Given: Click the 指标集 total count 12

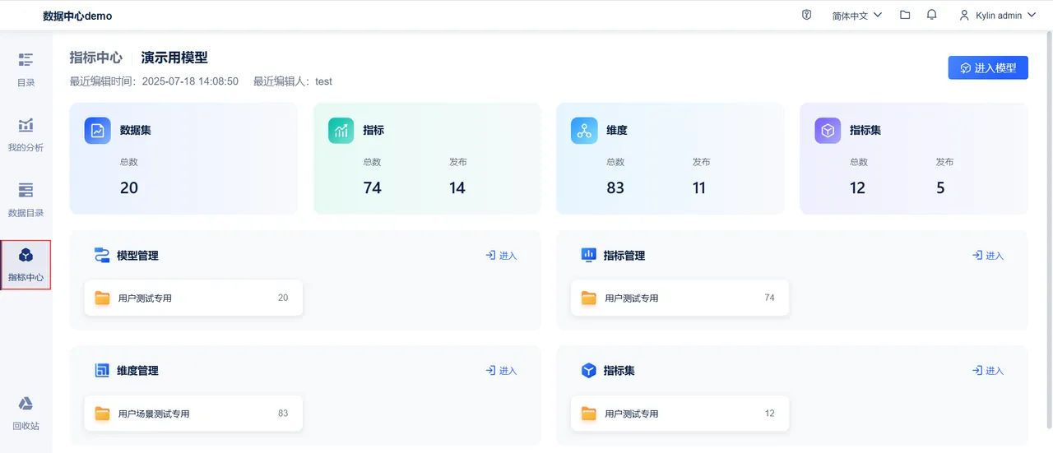Looking at the screenshot, I should [x=858, y=187].
